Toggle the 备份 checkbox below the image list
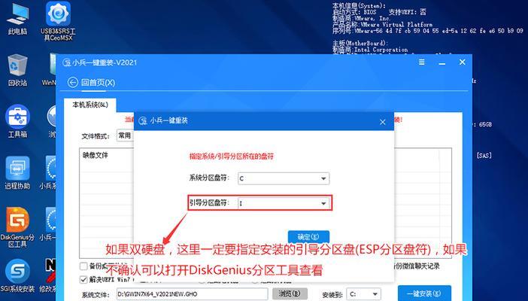528x301 pixels. click(x=83, y=266)
